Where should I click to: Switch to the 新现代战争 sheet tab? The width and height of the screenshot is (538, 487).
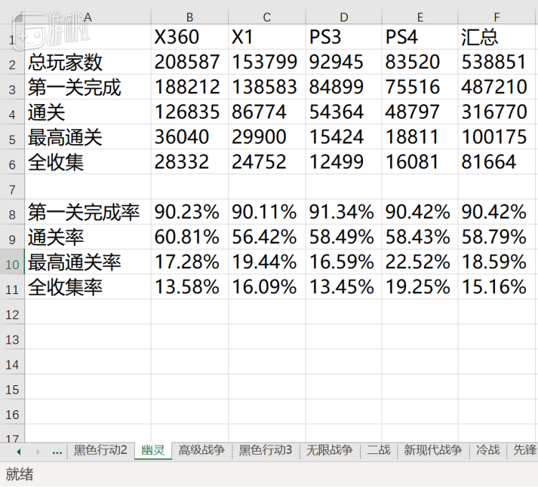pyautogui.click(x=433, y=450)
